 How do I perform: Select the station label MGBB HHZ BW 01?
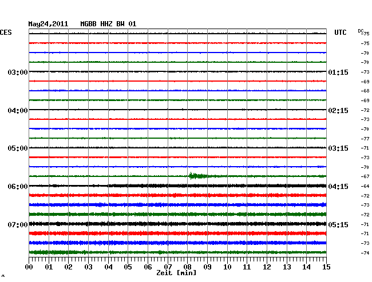coord(108,24)
